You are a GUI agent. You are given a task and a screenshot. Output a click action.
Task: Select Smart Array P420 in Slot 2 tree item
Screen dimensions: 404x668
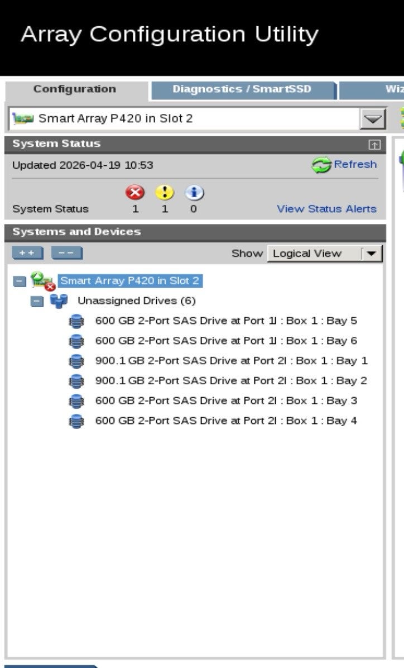pos(130,281)
